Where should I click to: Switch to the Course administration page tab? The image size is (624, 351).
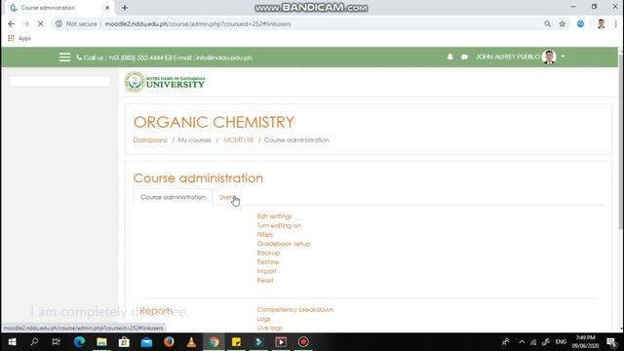tap(173, 197)
